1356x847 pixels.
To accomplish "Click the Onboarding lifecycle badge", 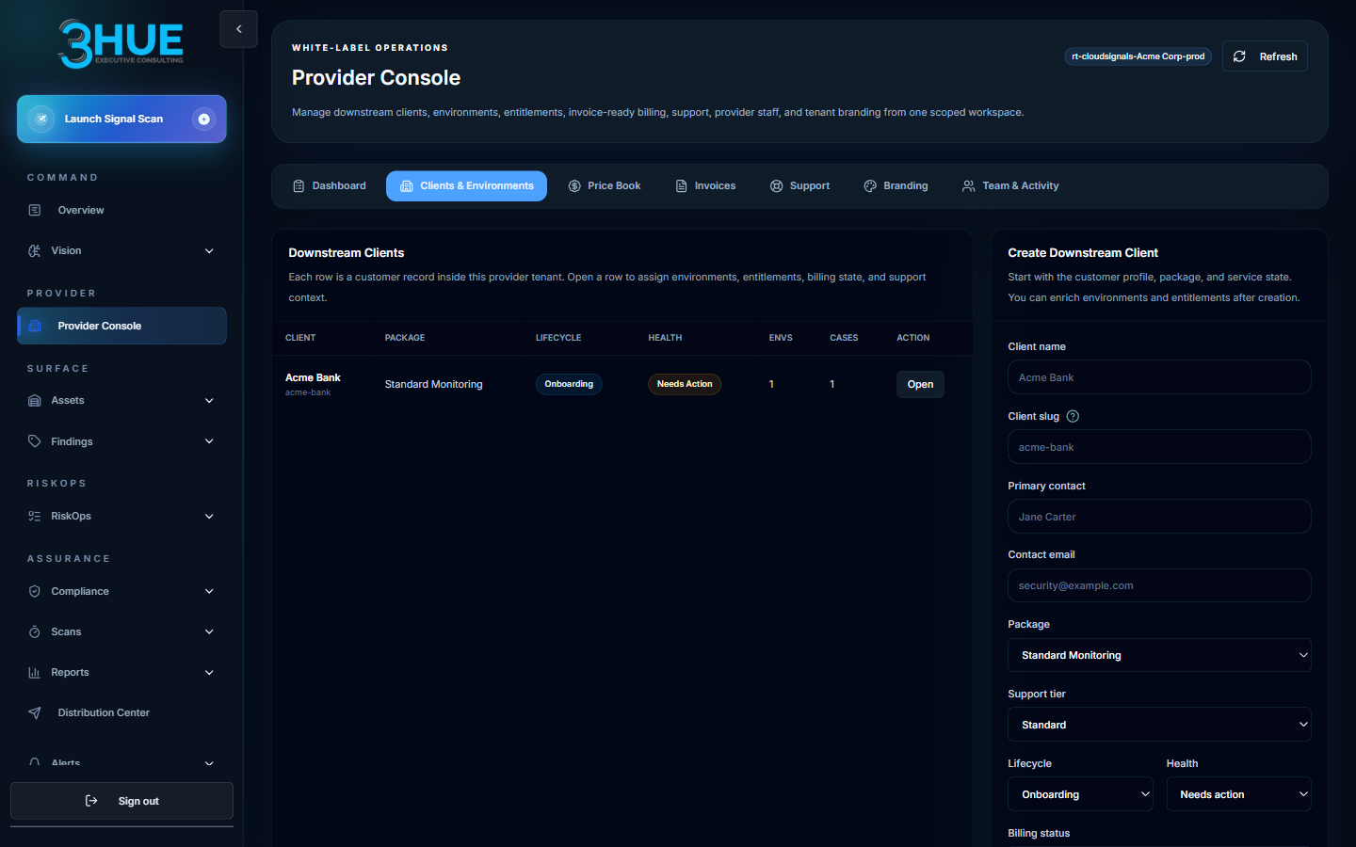I will coord(569,384).
